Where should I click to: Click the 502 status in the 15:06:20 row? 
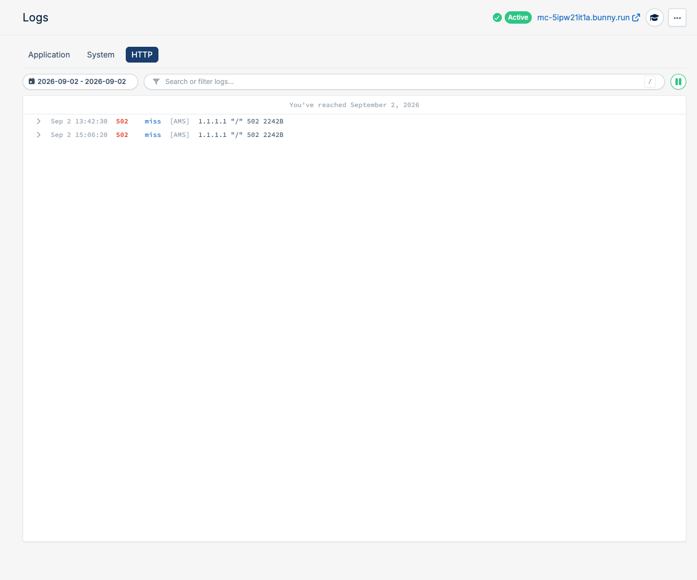click(122, 135)
